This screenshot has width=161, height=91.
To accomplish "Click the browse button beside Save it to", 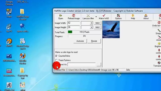I will (99, 64).
